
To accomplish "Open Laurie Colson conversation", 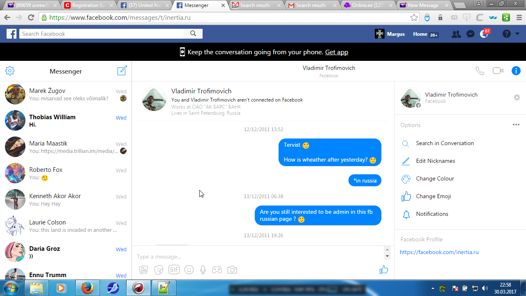I will pyautogui.click(x=66, y=226).
